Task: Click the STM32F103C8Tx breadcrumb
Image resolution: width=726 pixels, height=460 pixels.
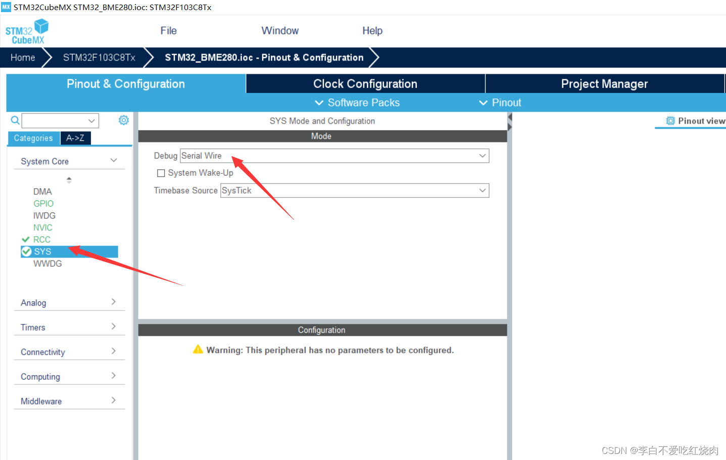Action: tap(99, 58)
